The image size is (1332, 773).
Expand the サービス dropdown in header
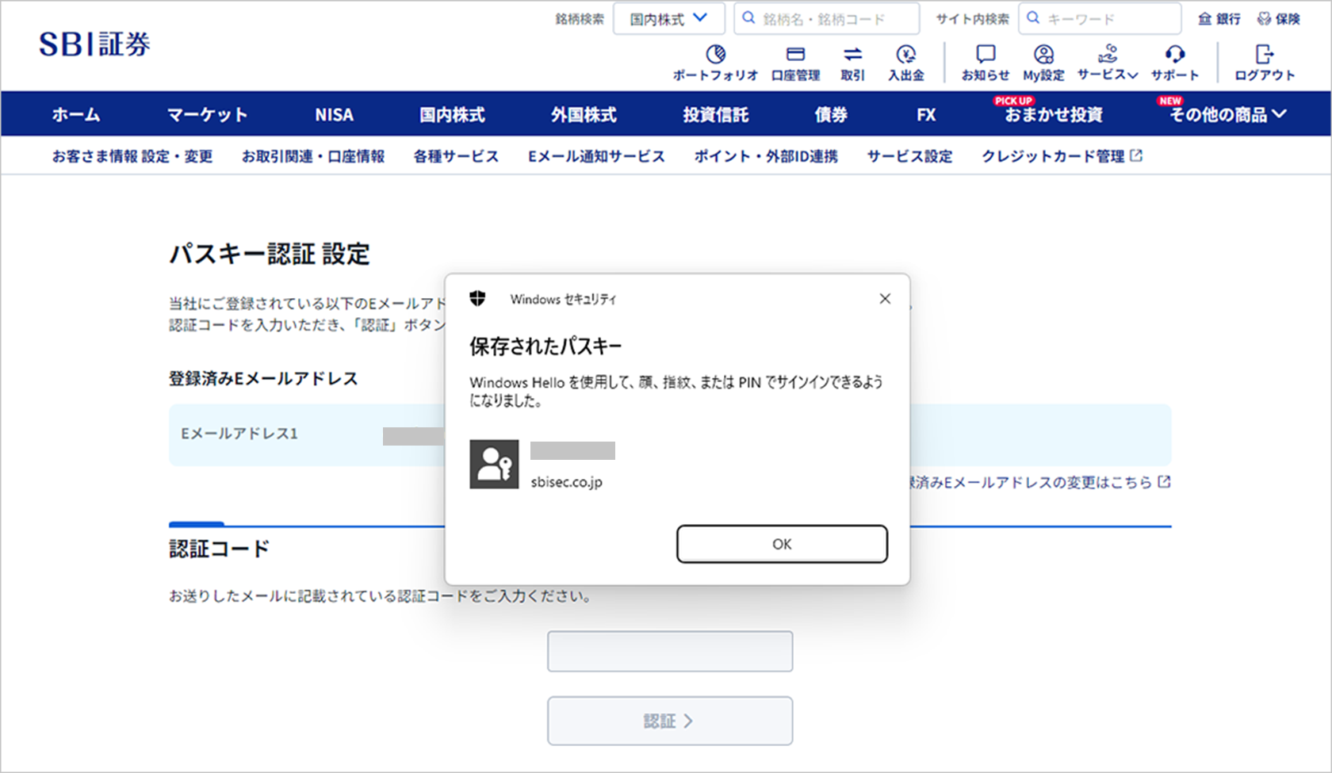(1108, 63)
